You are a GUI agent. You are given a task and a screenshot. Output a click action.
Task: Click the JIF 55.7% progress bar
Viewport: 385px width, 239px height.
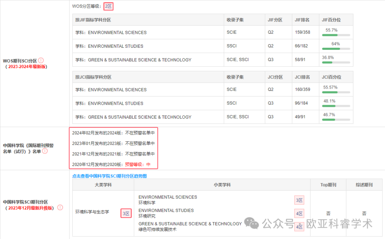point(336,35)
